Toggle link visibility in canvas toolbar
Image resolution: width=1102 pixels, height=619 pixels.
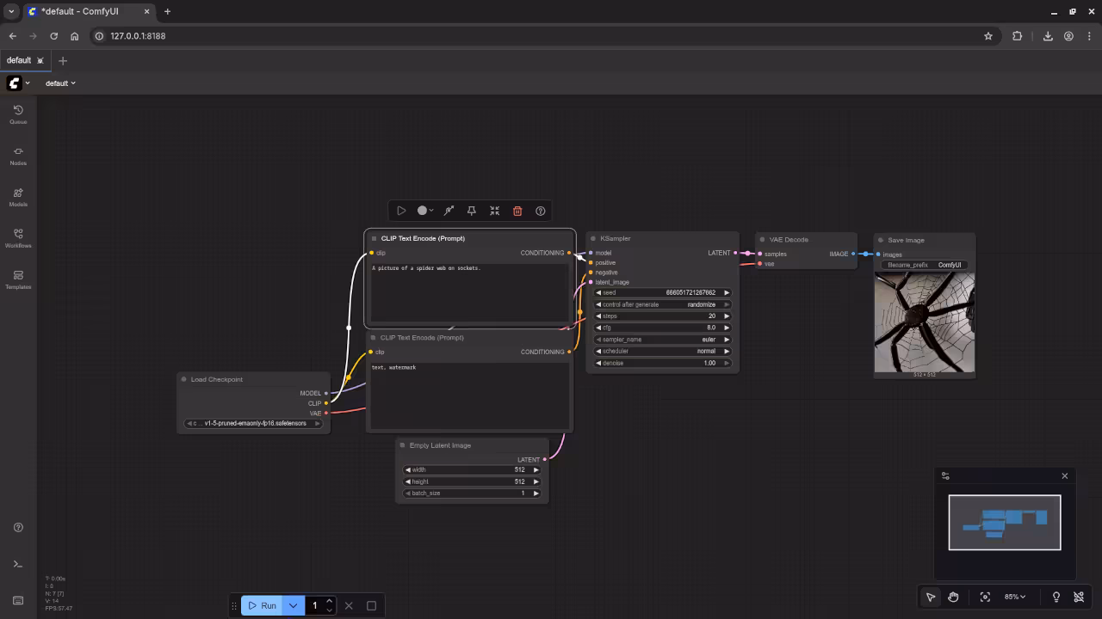pos(1079,597)
